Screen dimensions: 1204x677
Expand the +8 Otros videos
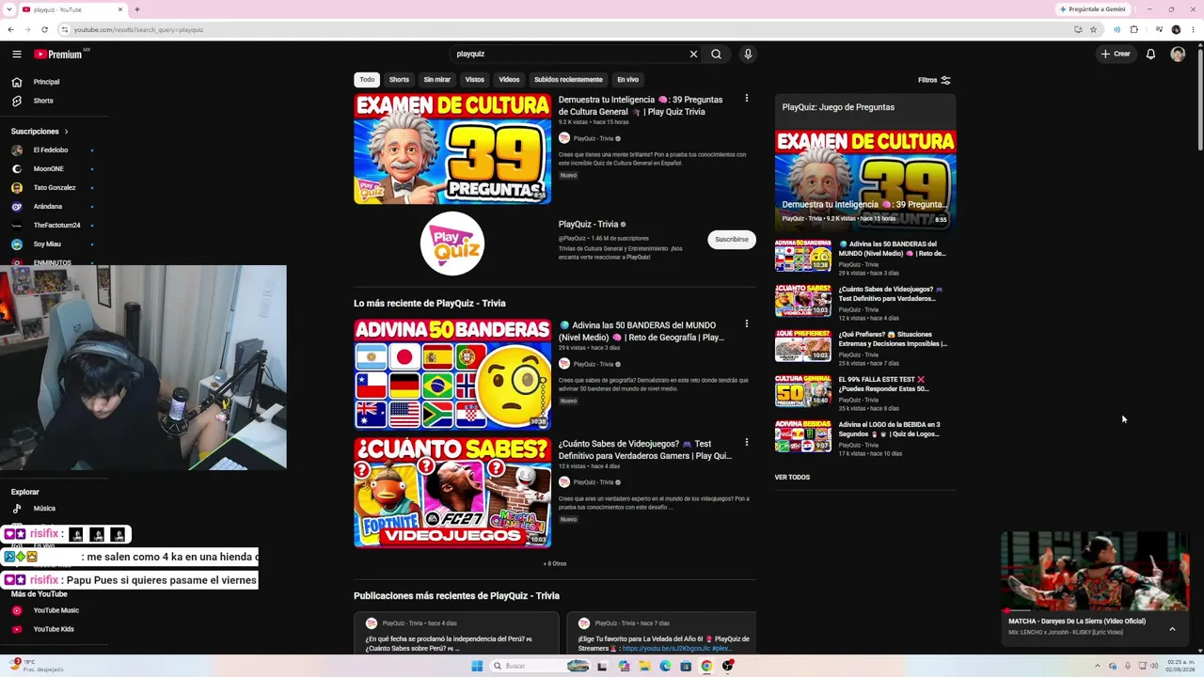pos(555,564)
